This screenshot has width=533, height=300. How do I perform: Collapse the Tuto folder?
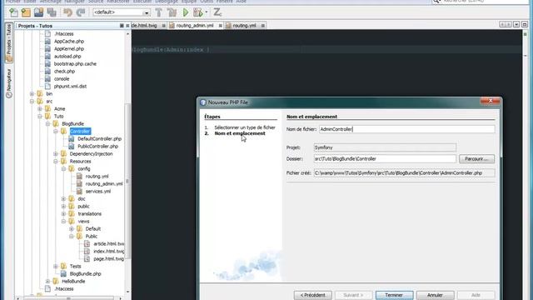pos(40,117)
